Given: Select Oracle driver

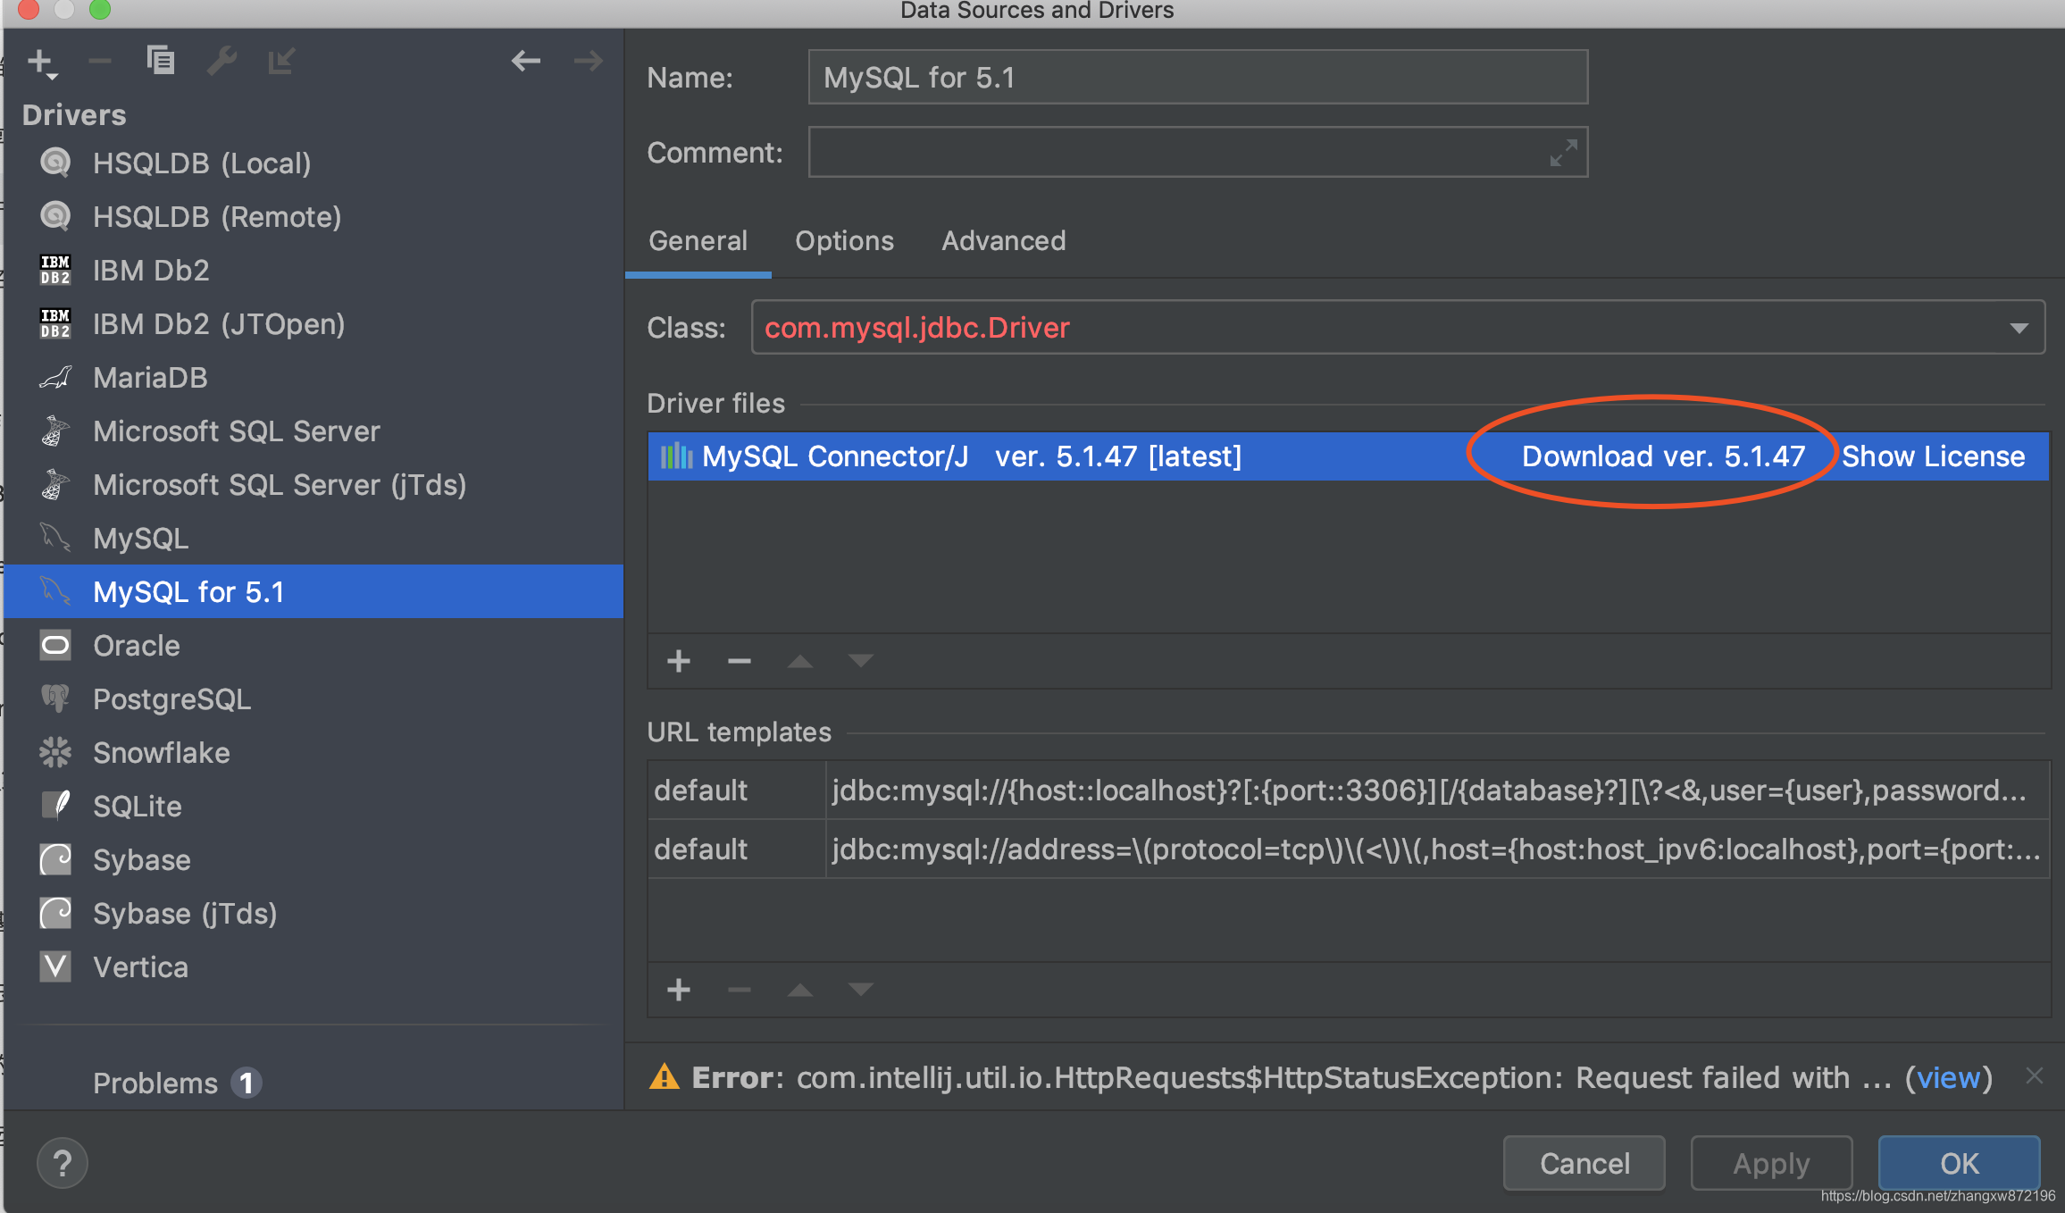Looking at the screenshot, I should click(x=313, y=646).
